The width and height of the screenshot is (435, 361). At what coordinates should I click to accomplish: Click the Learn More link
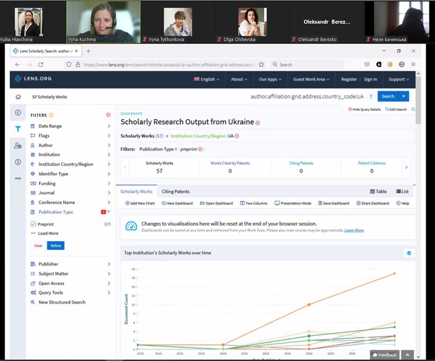pos(354,230)
